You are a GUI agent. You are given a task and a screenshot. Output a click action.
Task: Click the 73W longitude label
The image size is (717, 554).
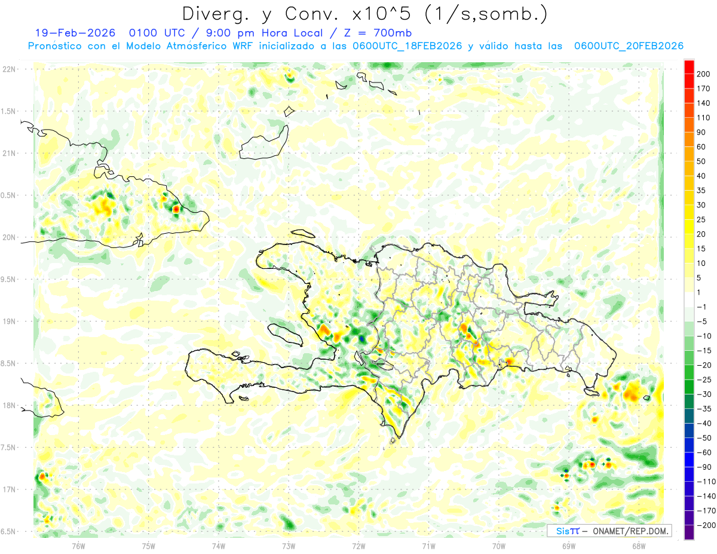289,546
